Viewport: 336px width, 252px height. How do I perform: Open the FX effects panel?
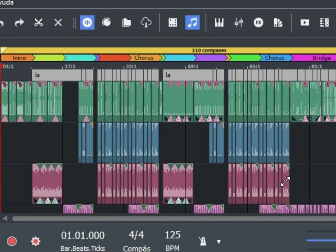[x=258, y=23]
